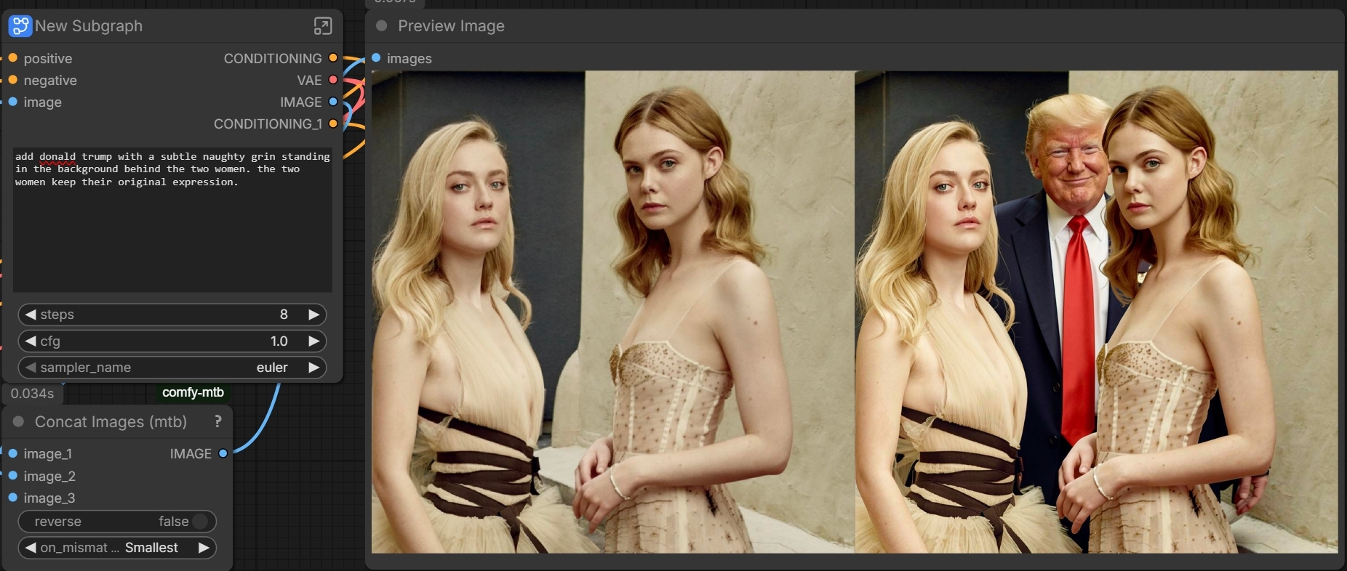This screenshot has height=571, width=1347.
Task: Open the on_mismatch dropdown showing Smallest
Action: (117, 548)
